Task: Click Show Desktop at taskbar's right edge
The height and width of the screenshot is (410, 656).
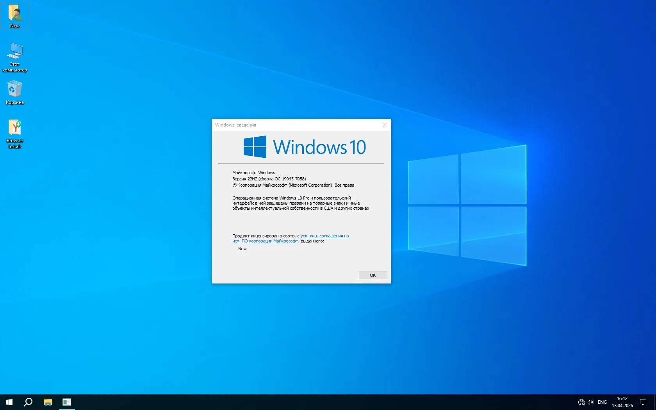Action: pos(654,402)
